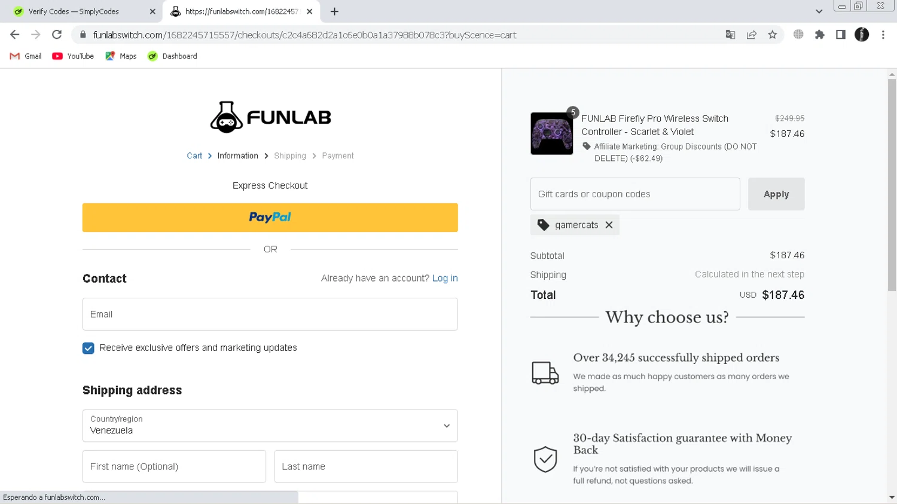Click the delivery truck icon
The width and height of the screenshot is (897, 504).
[545, 372]
